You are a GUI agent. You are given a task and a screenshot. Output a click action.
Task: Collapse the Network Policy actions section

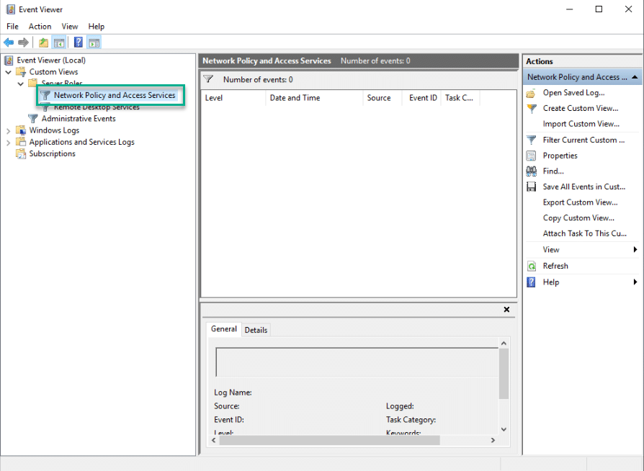[635, 77]
